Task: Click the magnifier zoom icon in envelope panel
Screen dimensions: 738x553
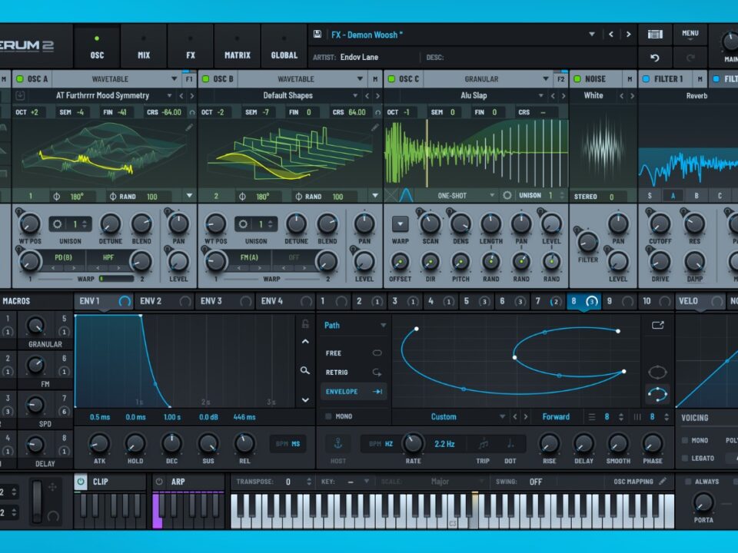Action: click(x=305, y=370)
